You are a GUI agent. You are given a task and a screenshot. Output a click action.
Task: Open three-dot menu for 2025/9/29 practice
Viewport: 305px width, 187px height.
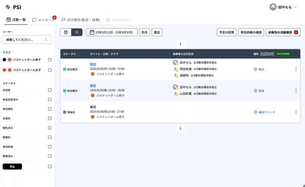pyautogui.click(x=295, y=112)
